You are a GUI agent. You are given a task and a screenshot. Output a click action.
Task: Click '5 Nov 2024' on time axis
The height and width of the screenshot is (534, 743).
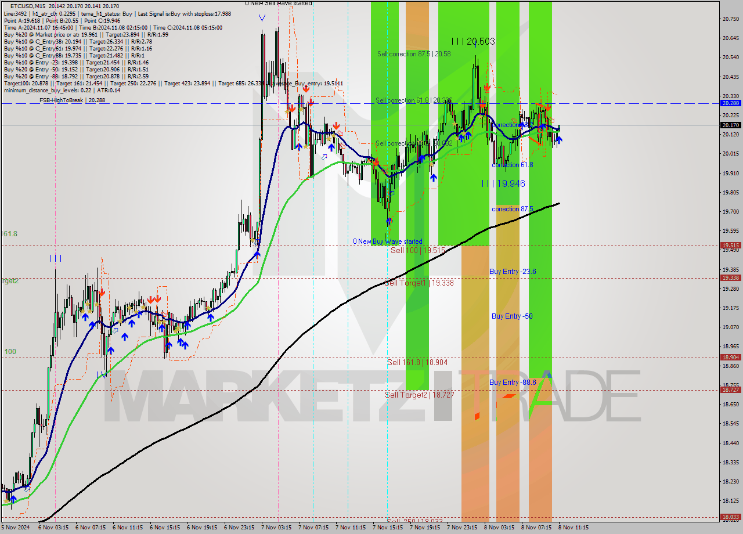(x=16, y=528)
